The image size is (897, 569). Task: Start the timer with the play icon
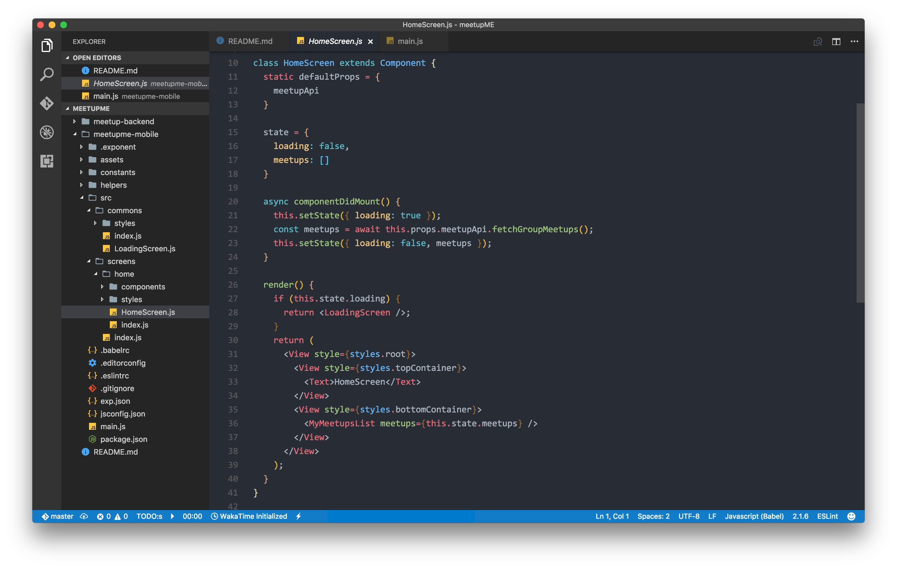173,516
